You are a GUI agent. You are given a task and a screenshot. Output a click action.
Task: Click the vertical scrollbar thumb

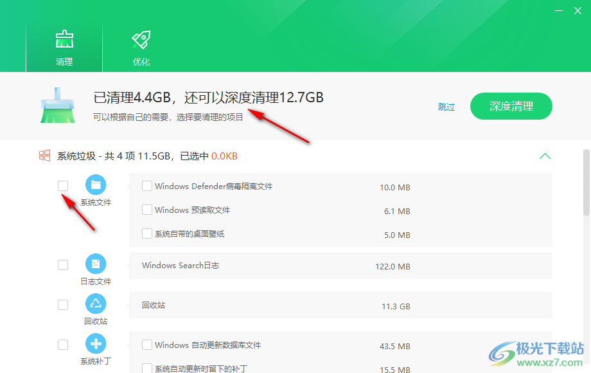[x=586, y=183]
